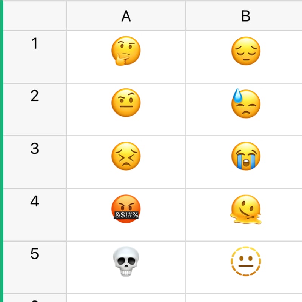Select row 1 header
This screenshot has height=302, width=302.
click(34, 57)
